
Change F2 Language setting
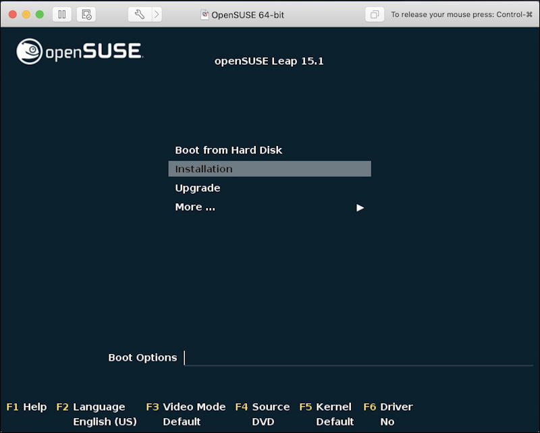[x=90, y=407]
